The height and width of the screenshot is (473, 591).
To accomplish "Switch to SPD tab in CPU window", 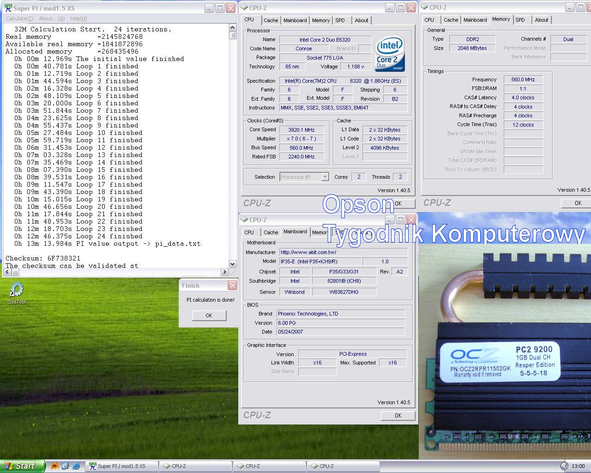I will pyautogui.click(x=340, y=20).
